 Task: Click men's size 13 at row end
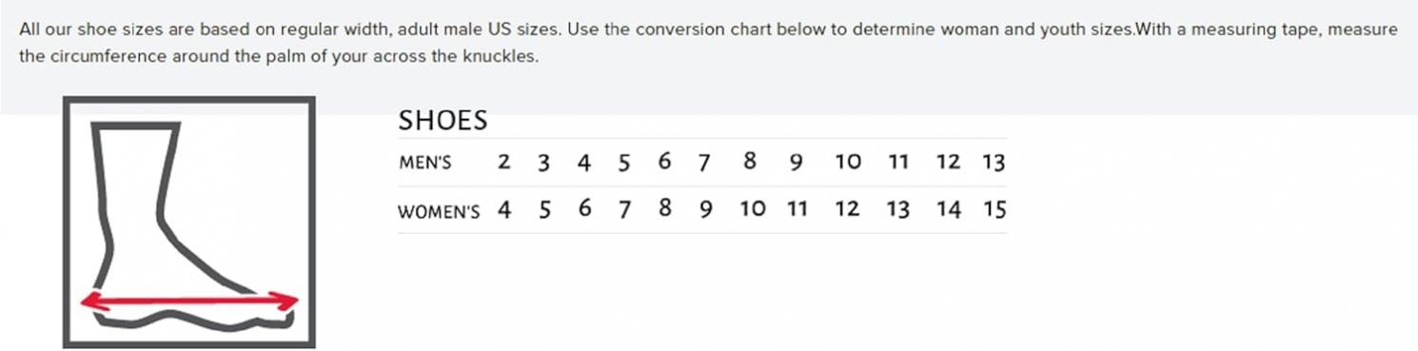click(994, 163)
